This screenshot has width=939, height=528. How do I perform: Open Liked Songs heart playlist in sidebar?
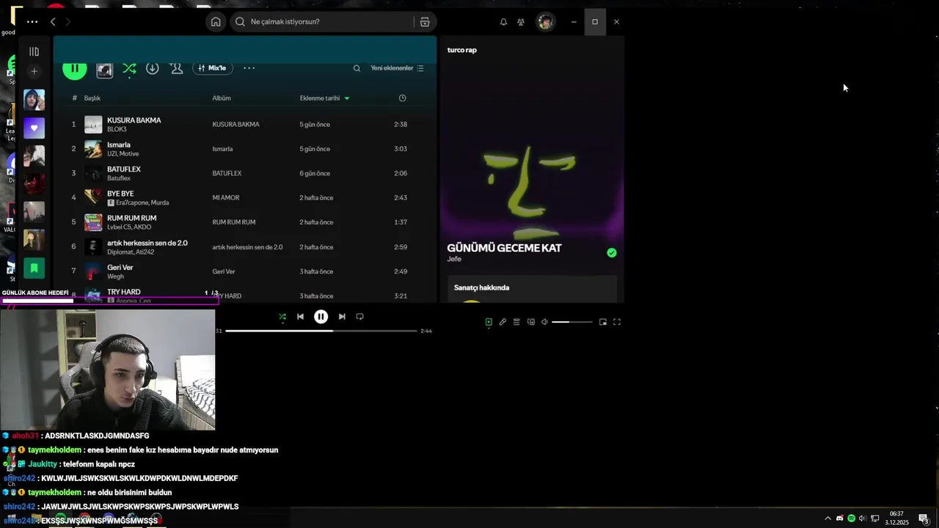[x=34, y=128]
